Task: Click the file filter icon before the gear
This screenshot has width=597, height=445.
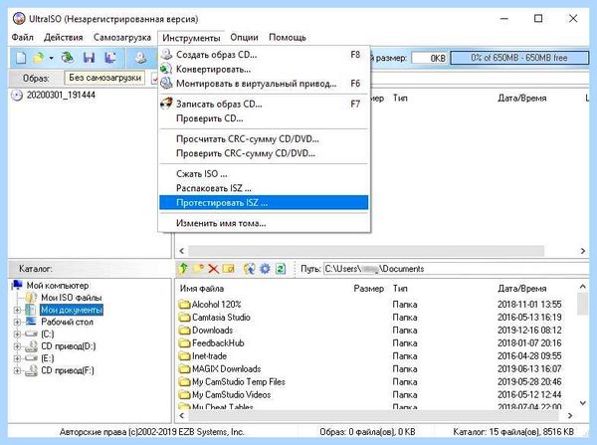Action: (250, 269)
